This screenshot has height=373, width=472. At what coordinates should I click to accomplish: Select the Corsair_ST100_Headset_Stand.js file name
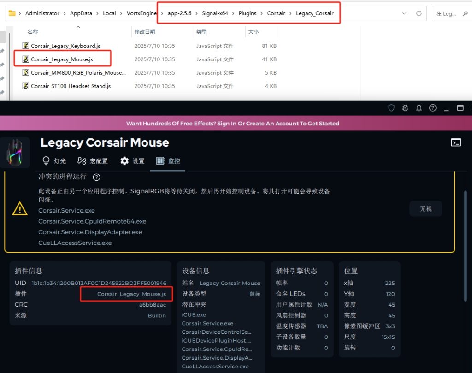coord(71,86)
